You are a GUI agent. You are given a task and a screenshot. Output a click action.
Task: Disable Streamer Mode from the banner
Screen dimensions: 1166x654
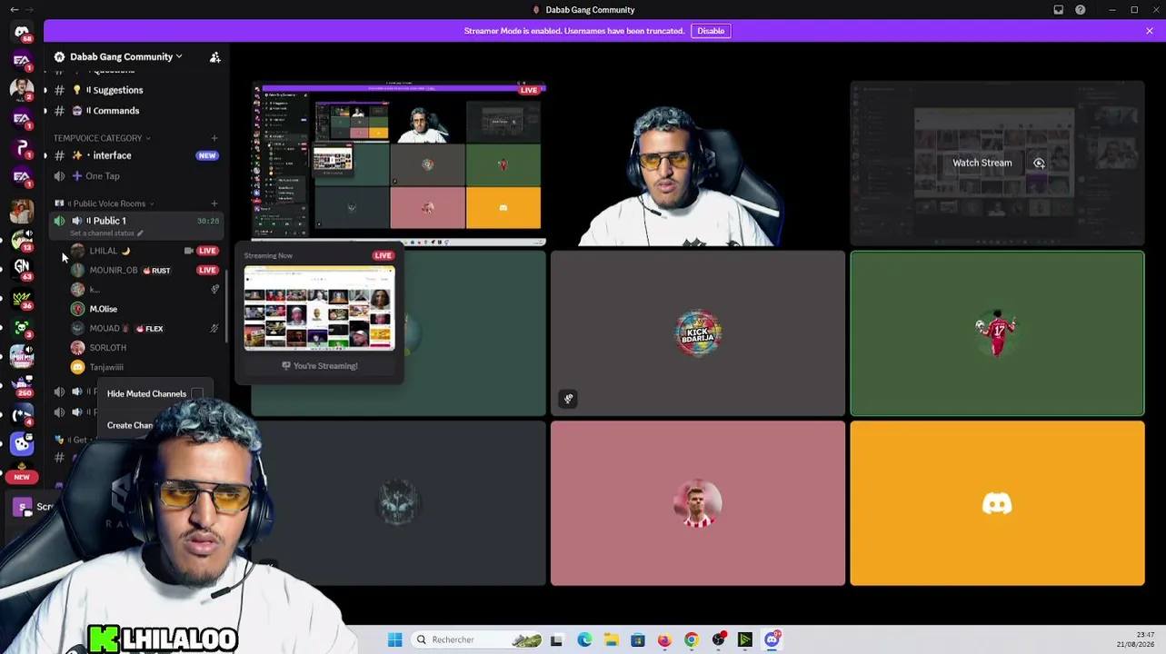coord(711,31)
